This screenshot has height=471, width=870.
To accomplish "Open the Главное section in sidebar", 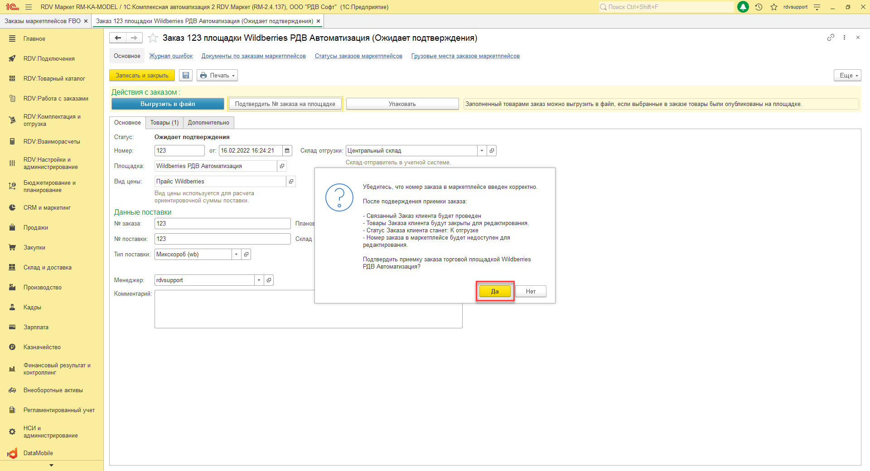I will tap(52, 39).
